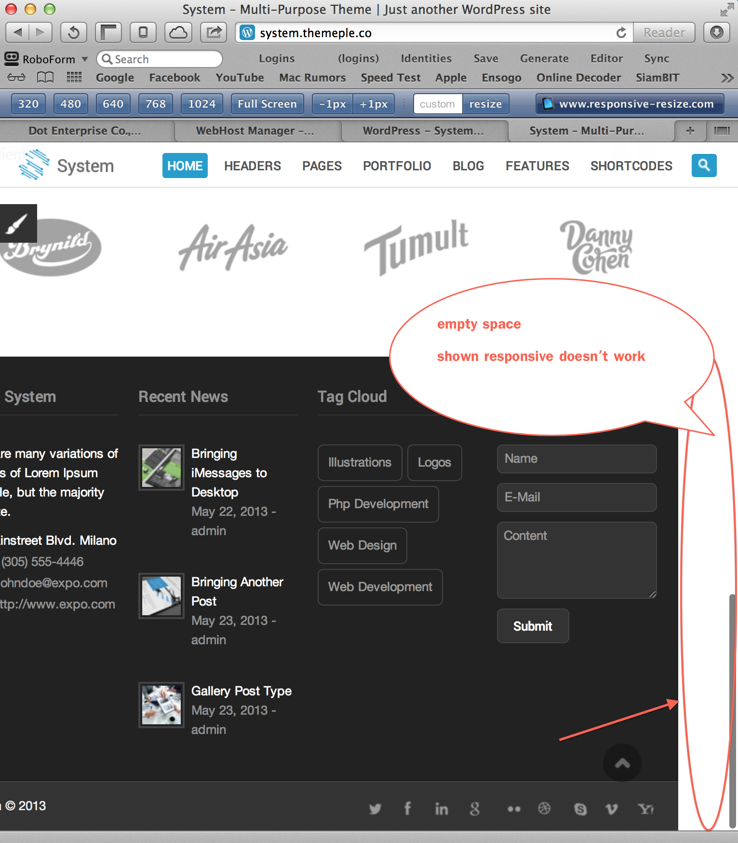
Task: Open the www.responsive-resize.com link
Action: click(x=630, y=104)
